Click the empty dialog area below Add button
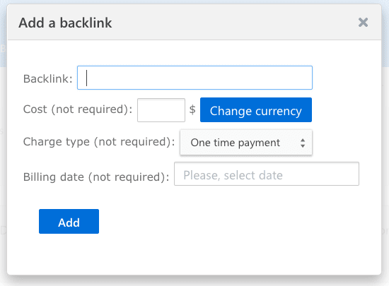Screen dimensions: 389x286 tap(194, 254)
